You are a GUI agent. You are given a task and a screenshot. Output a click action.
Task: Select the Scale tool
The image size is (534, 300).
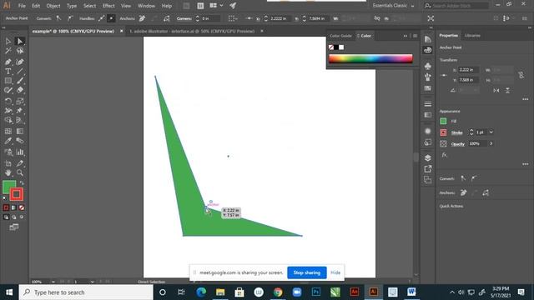(20, 102)
